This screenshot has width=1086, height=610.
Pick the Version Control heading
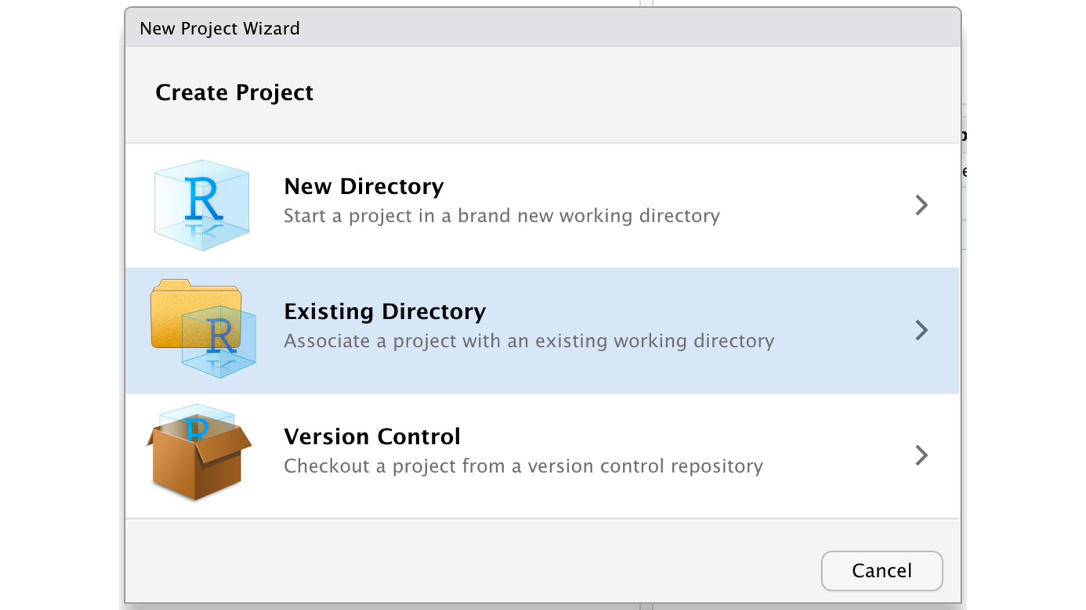[x=372, y=437]
